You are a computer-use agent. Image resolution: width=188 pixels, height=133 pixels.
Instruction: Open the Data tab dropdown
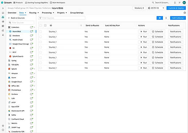coord(23,13)
